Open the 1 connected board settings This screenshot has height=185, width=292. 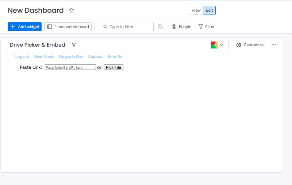pyautogui.click(x=68, y=27)
